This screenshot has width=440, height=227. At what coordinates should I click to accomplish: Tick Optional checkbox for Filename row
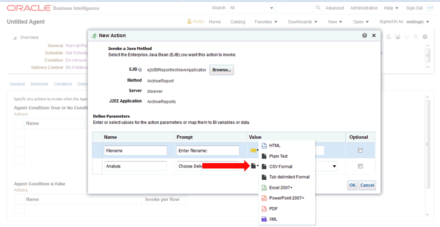click(360, 150)
